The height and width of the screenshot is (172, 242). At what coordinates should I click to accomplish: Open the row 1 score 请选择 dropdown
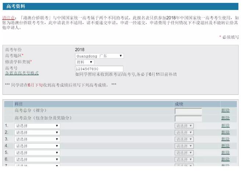pos(184,126)
